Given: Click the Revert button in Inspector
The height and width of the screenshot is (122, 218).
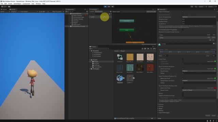Looking at the screenshot, I should click(208, 116).
